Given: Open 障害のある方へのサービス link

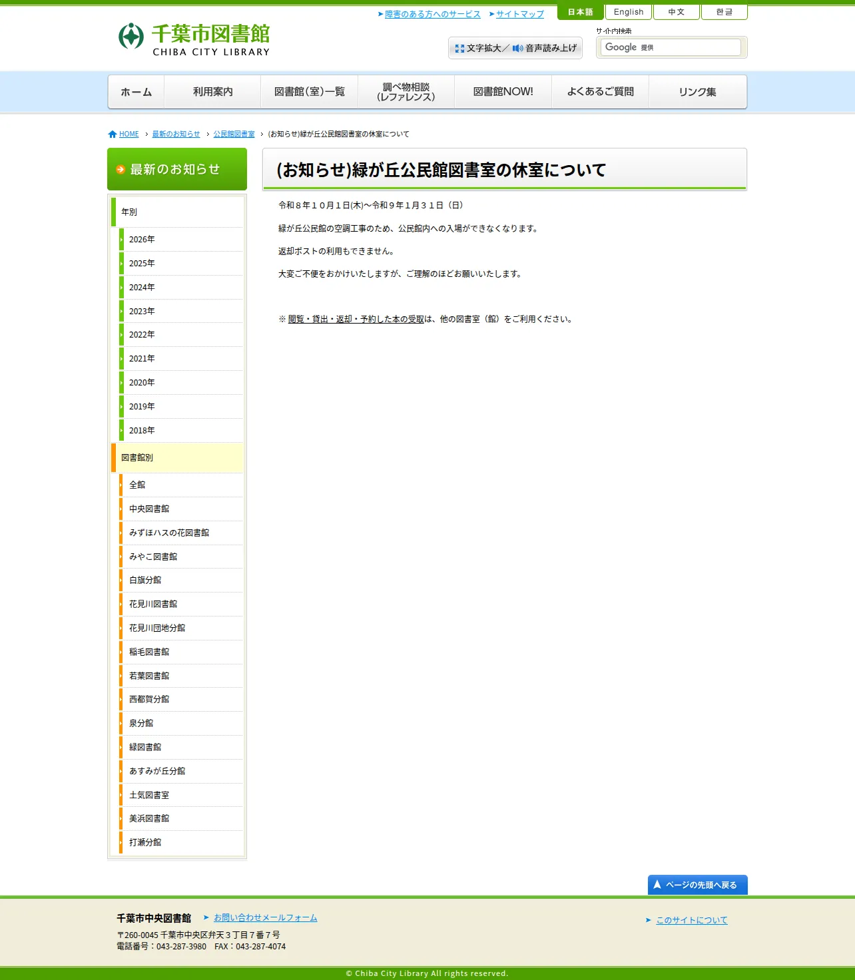Looking at the screenshot, I should 433,14.
